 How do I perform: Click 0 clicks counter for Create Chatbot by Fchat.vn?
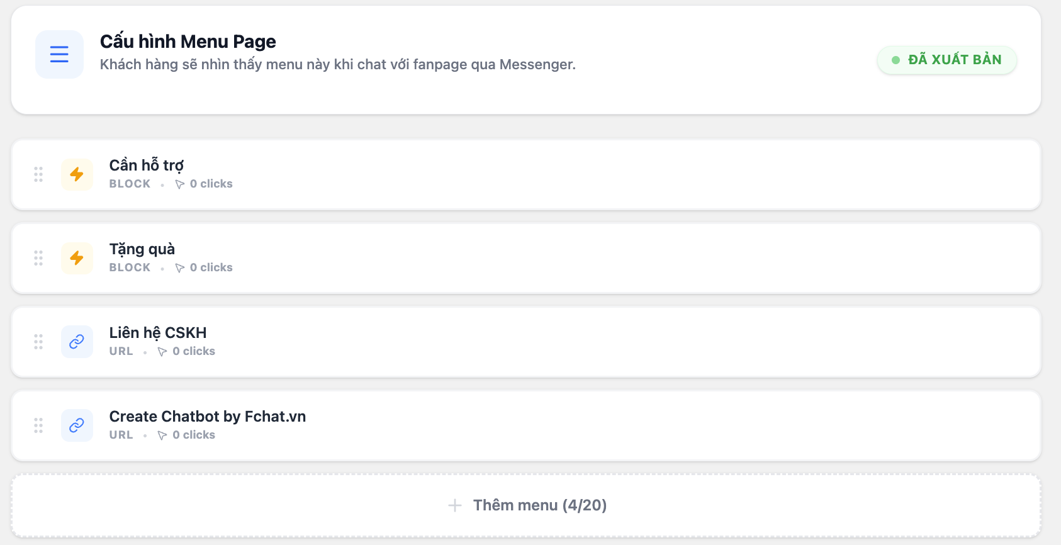(x=194, y=434)
